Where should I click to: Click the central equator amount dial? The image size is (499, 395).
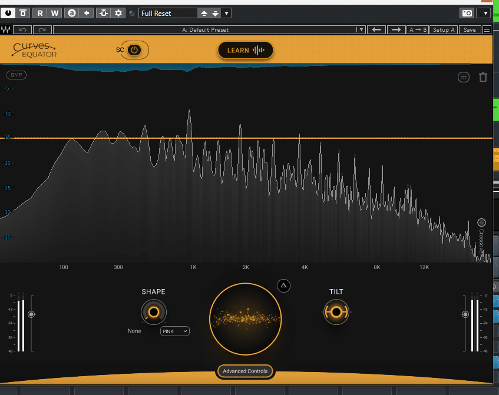click(245, 318)
